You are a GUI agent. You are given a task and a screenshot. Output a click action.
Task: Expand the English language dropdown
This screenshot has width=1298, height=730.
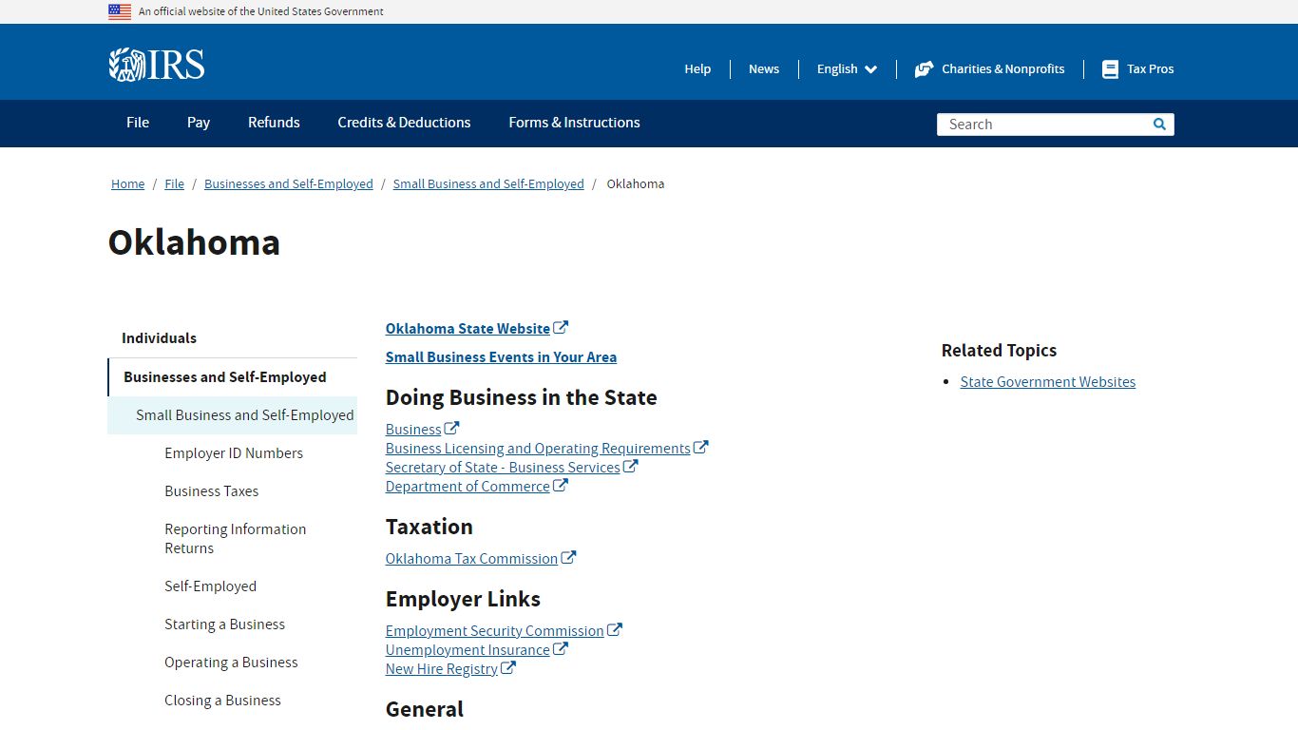[847, 69]
